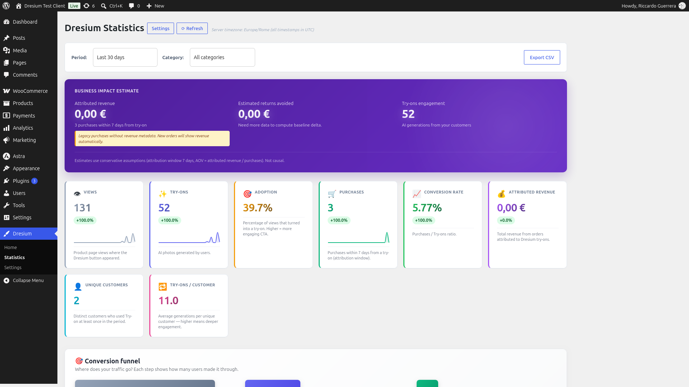Click the Analytics bar chart icon

pyautogui.click(x=6, y=128)
